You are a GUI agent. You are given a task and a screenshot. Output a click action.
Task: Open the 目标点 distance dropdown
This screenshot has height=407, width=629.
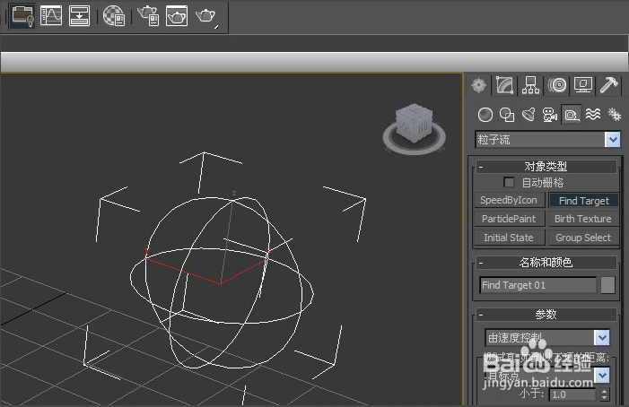click(547, 376)
